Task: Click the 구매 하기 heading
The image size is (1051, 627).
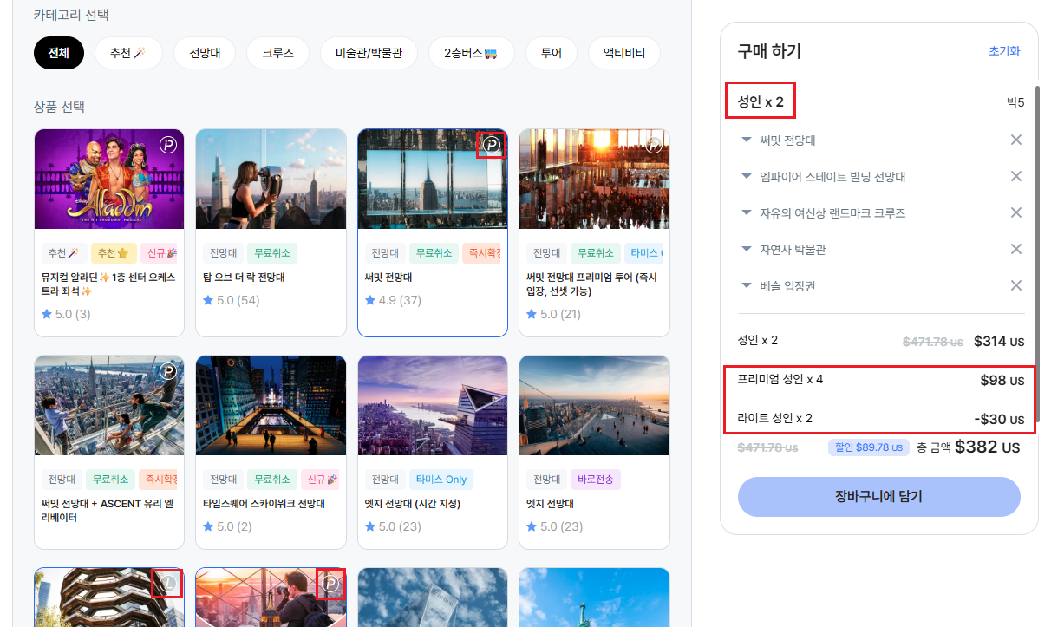Action: pyautogui.click(x=769, y=51)
